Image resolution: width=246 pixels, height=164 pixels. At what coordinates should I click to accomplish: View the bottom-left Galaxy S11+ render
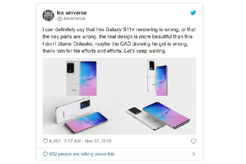point(81,115)
